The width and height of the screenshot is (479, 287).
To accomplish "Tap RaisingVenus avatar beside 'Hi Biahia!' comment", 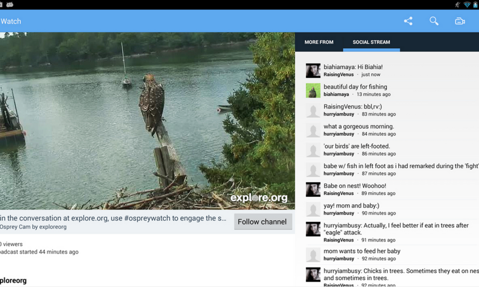I will (313, 71).
